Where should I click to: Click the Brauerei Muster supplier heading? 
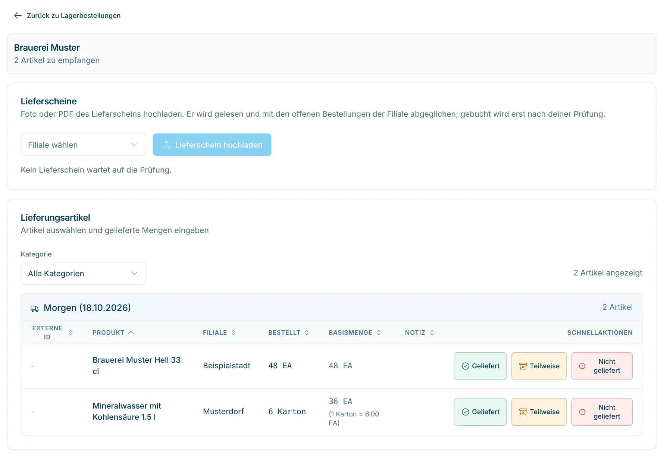pyautogui.click(x=47, y=48)
